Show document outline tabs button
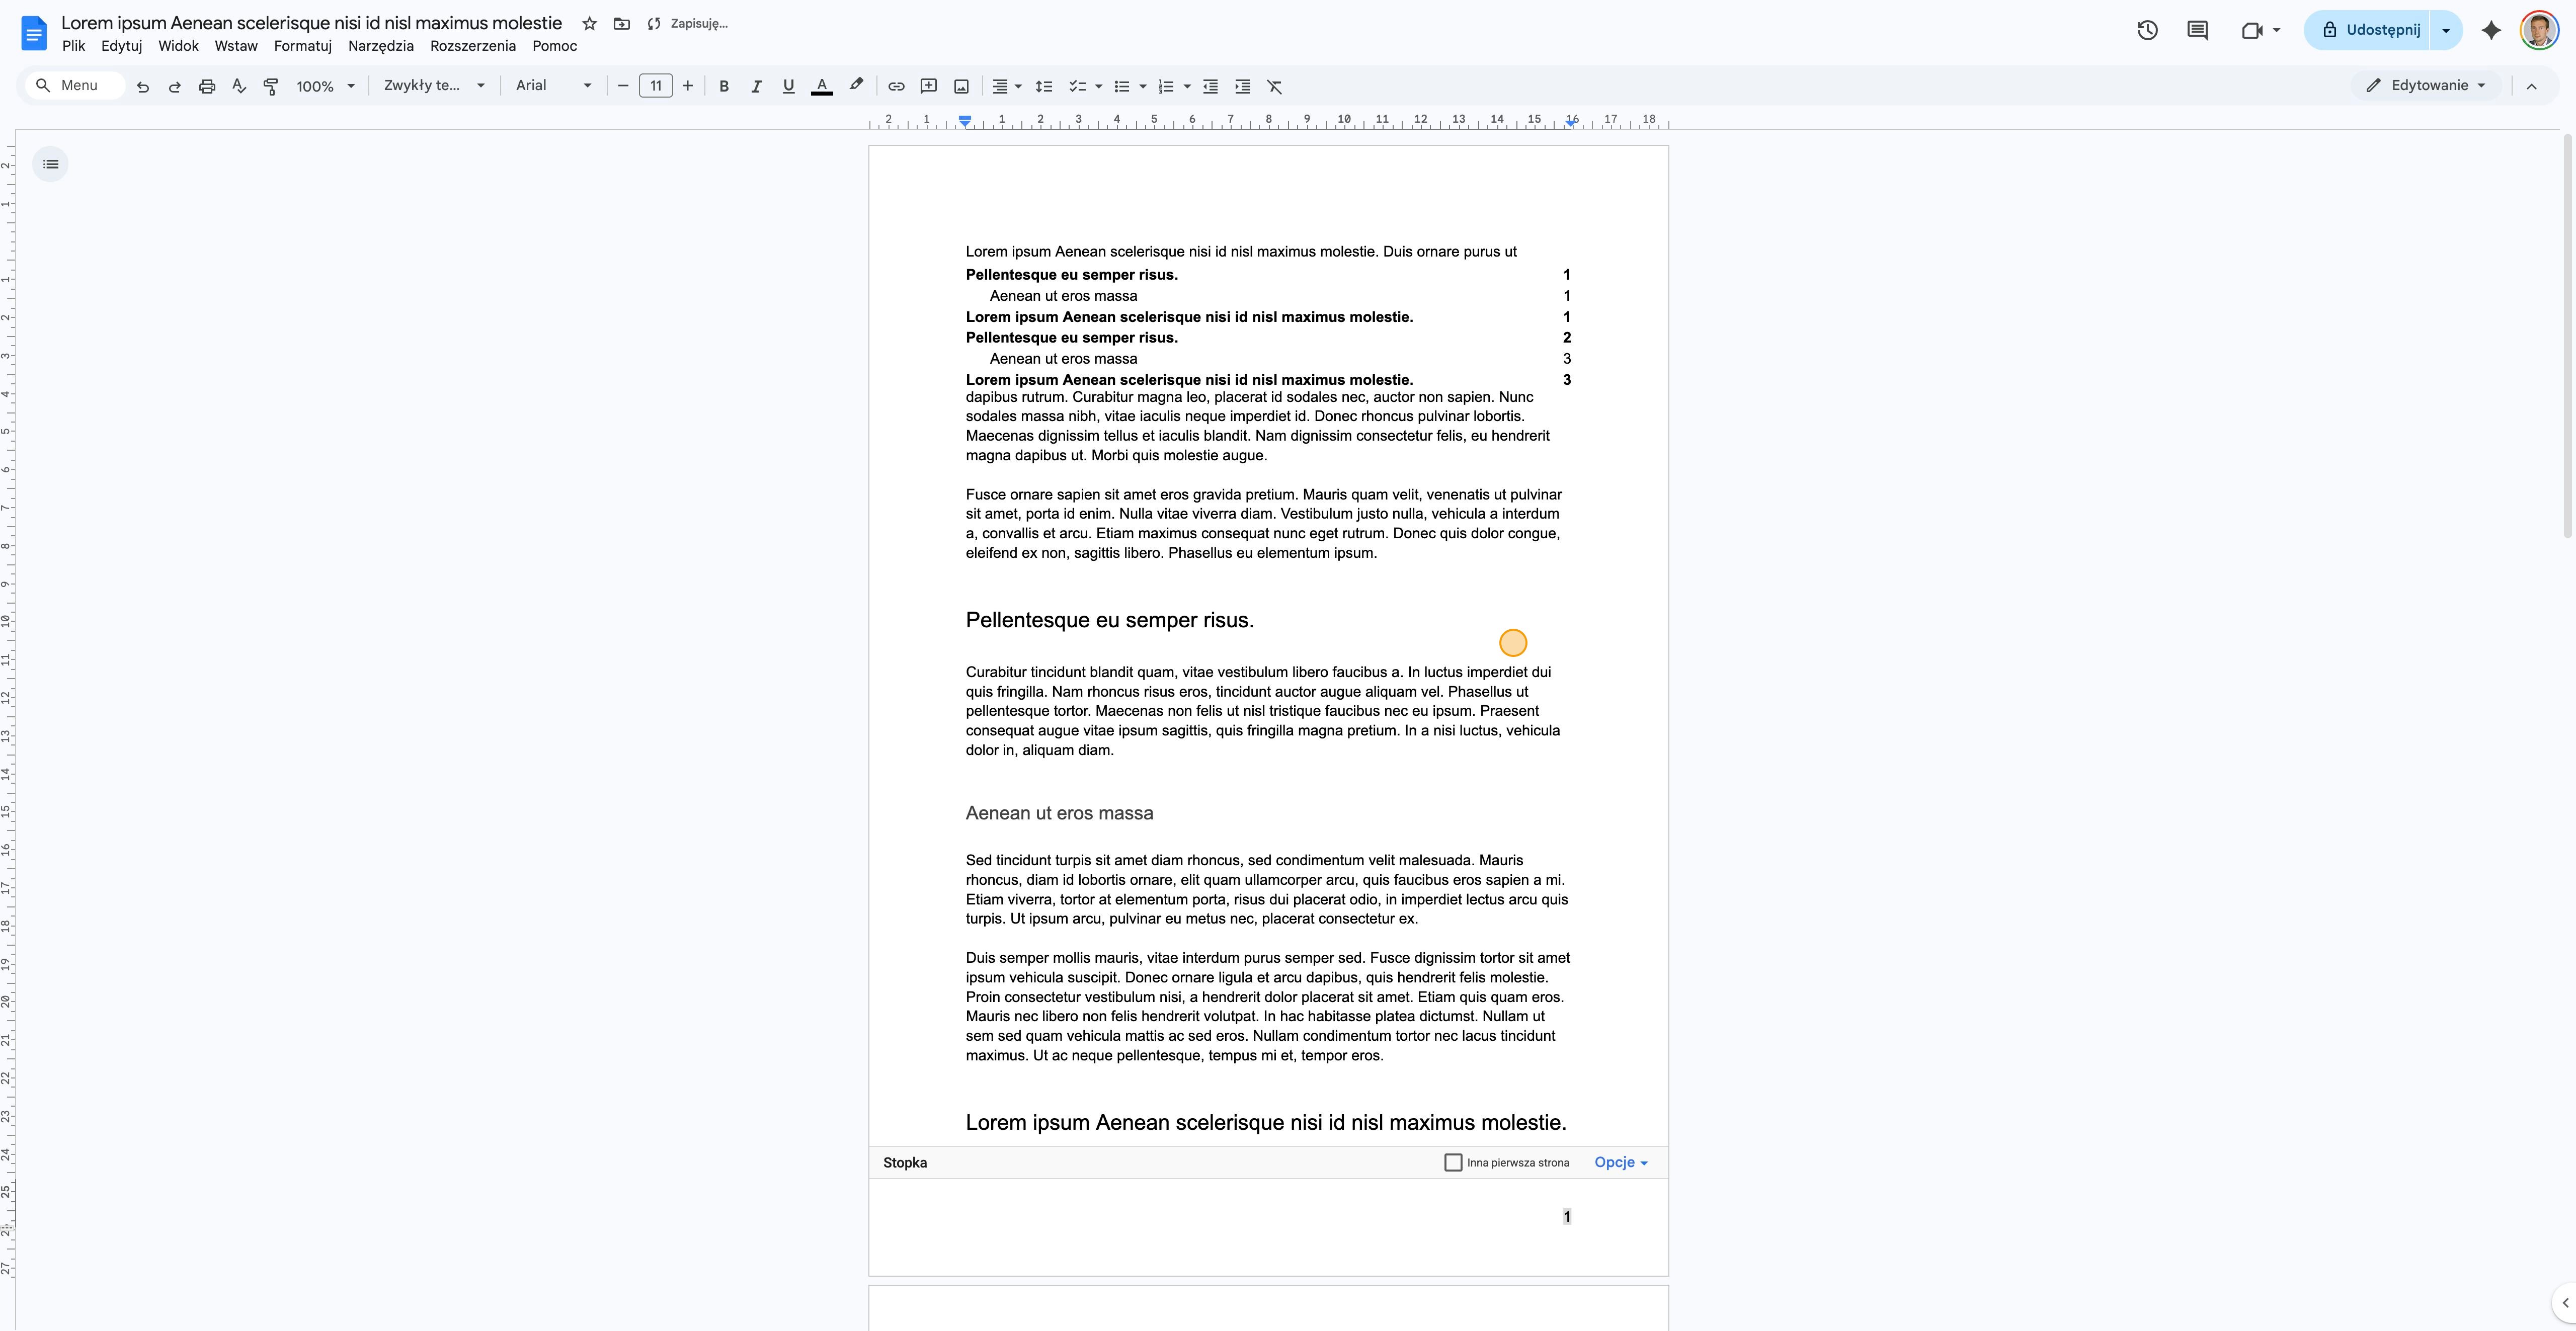The width and height of the screenshot is (2576, 1331). (x=51, y=164)
